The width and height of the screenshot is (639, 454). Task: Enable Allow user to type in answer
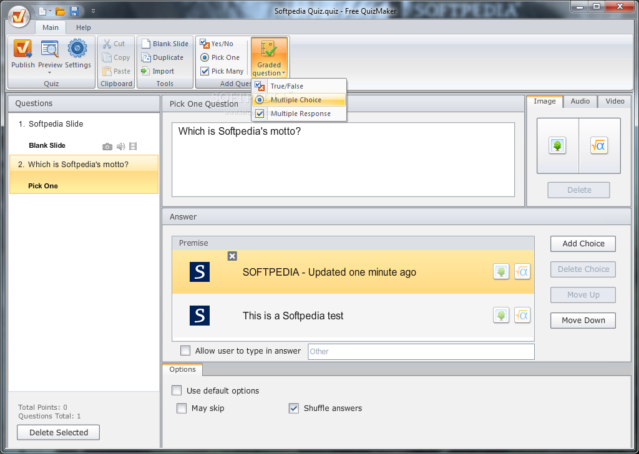click(x=185, y=350)
